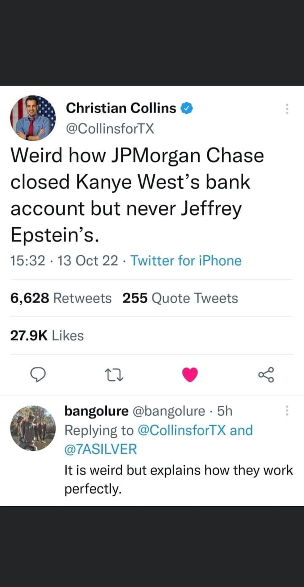The width and height of the screenshot is (304, 587).
Task: Click the blue verified badge
Action: pos(187,108)
